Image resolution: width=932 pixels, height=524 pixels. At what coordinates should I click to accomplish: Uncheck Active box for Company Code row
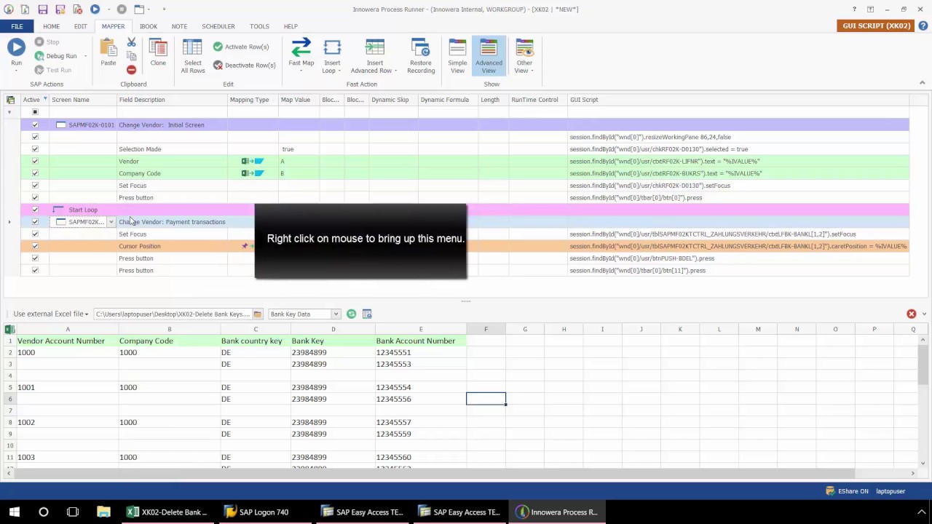tap(35, 173)
